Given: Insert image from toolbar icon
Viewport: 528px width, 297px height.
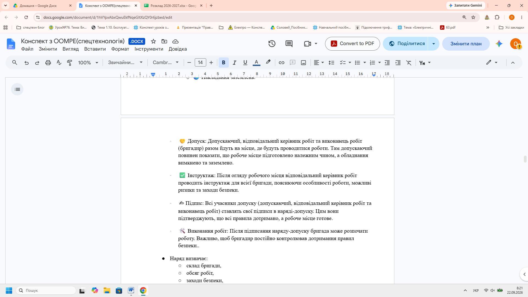Looking at the screenshot, I should click(303, 63).
